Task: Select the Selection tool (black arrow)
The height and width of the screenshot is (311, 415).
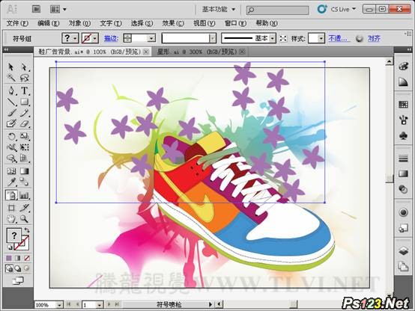Action: (10, 67)
